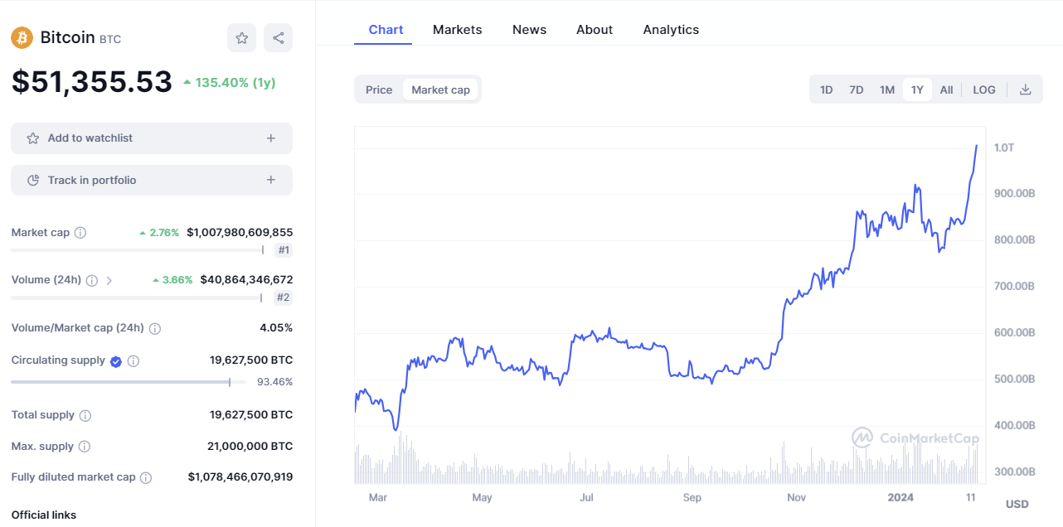Click the Market cap rank bar

[138, 250]
